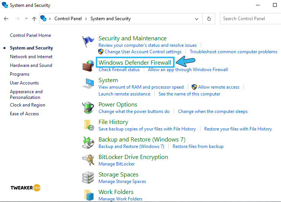Viewport: 281px width, 202px height.
Task: Open the Security and Maintenance heading
Action: click(x=132, y=38)
